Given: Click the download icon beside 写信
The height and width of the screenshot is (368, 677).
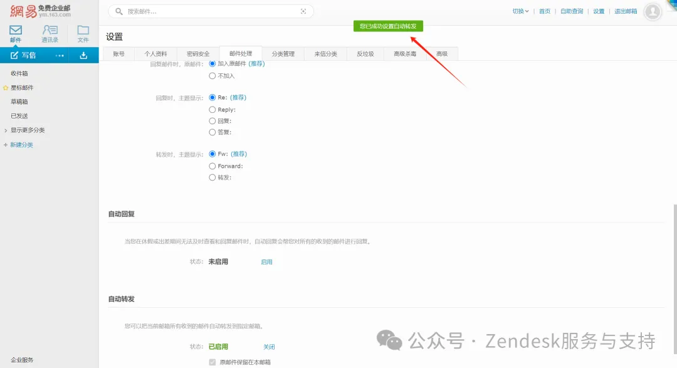Looking at the screenshot, I should pyautogui.click(x=83, y=55).
